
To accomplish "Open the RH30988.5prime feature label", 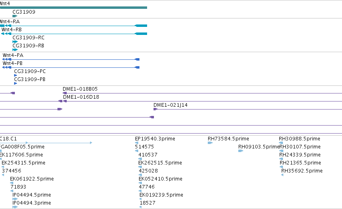I will click(299, 139).
